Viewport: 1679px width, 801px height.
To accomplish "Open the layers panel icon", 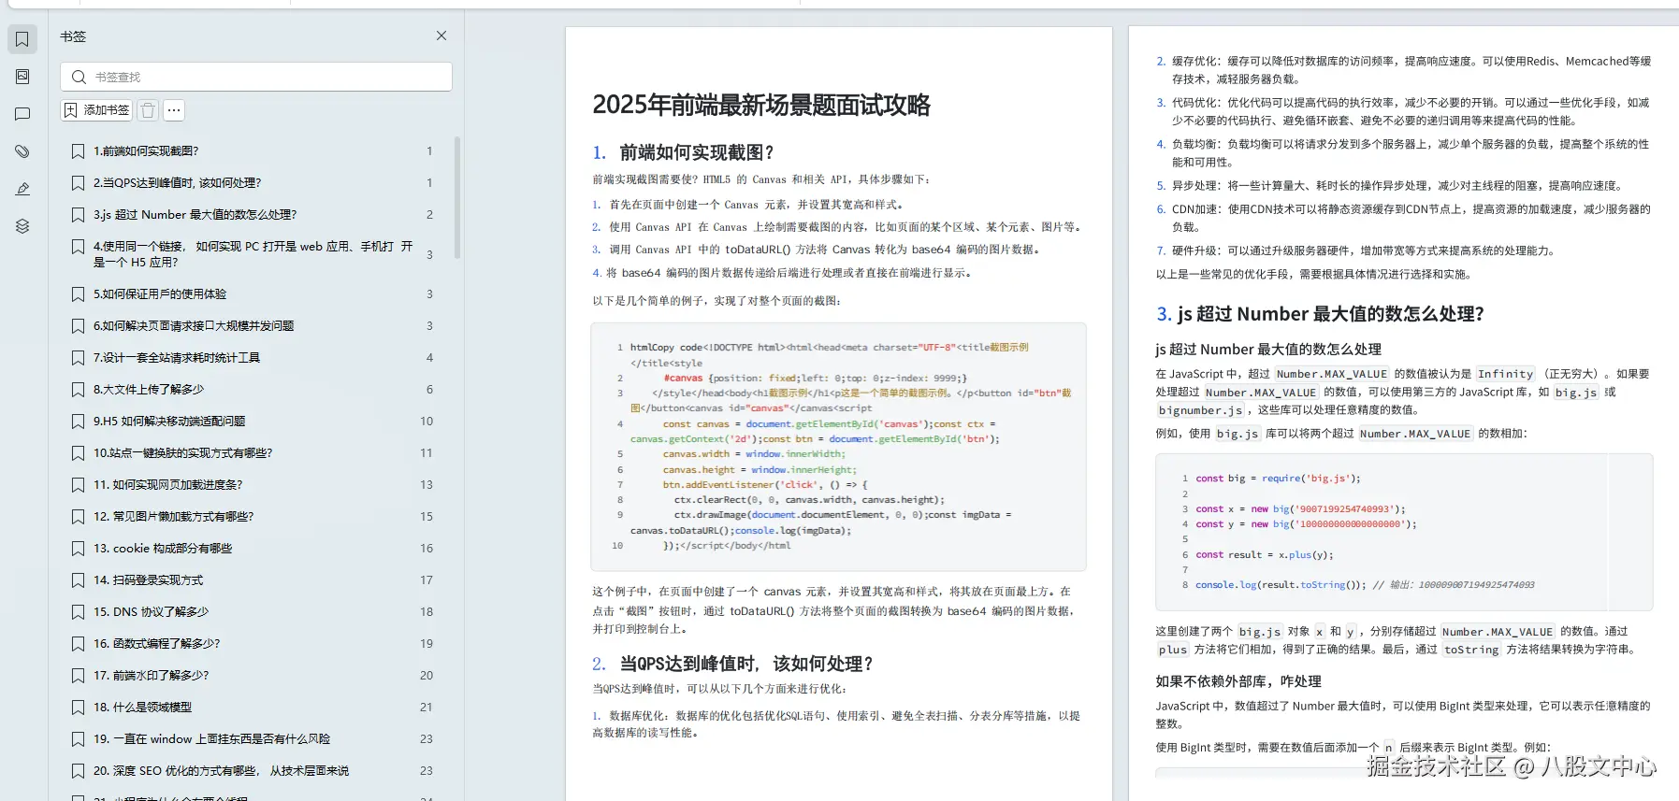I will click(x=22, y=226).
